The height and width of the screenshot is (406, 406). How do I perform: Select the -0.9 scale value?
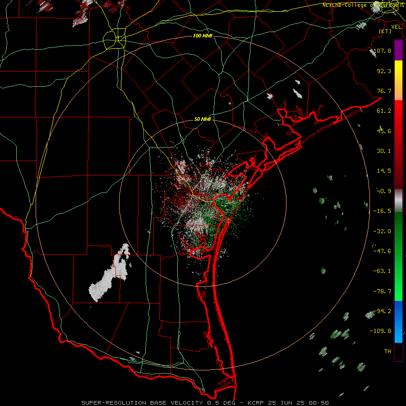(384, 191)
